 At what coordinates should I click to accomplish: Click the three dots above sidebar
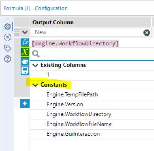(x=7, y=19)
